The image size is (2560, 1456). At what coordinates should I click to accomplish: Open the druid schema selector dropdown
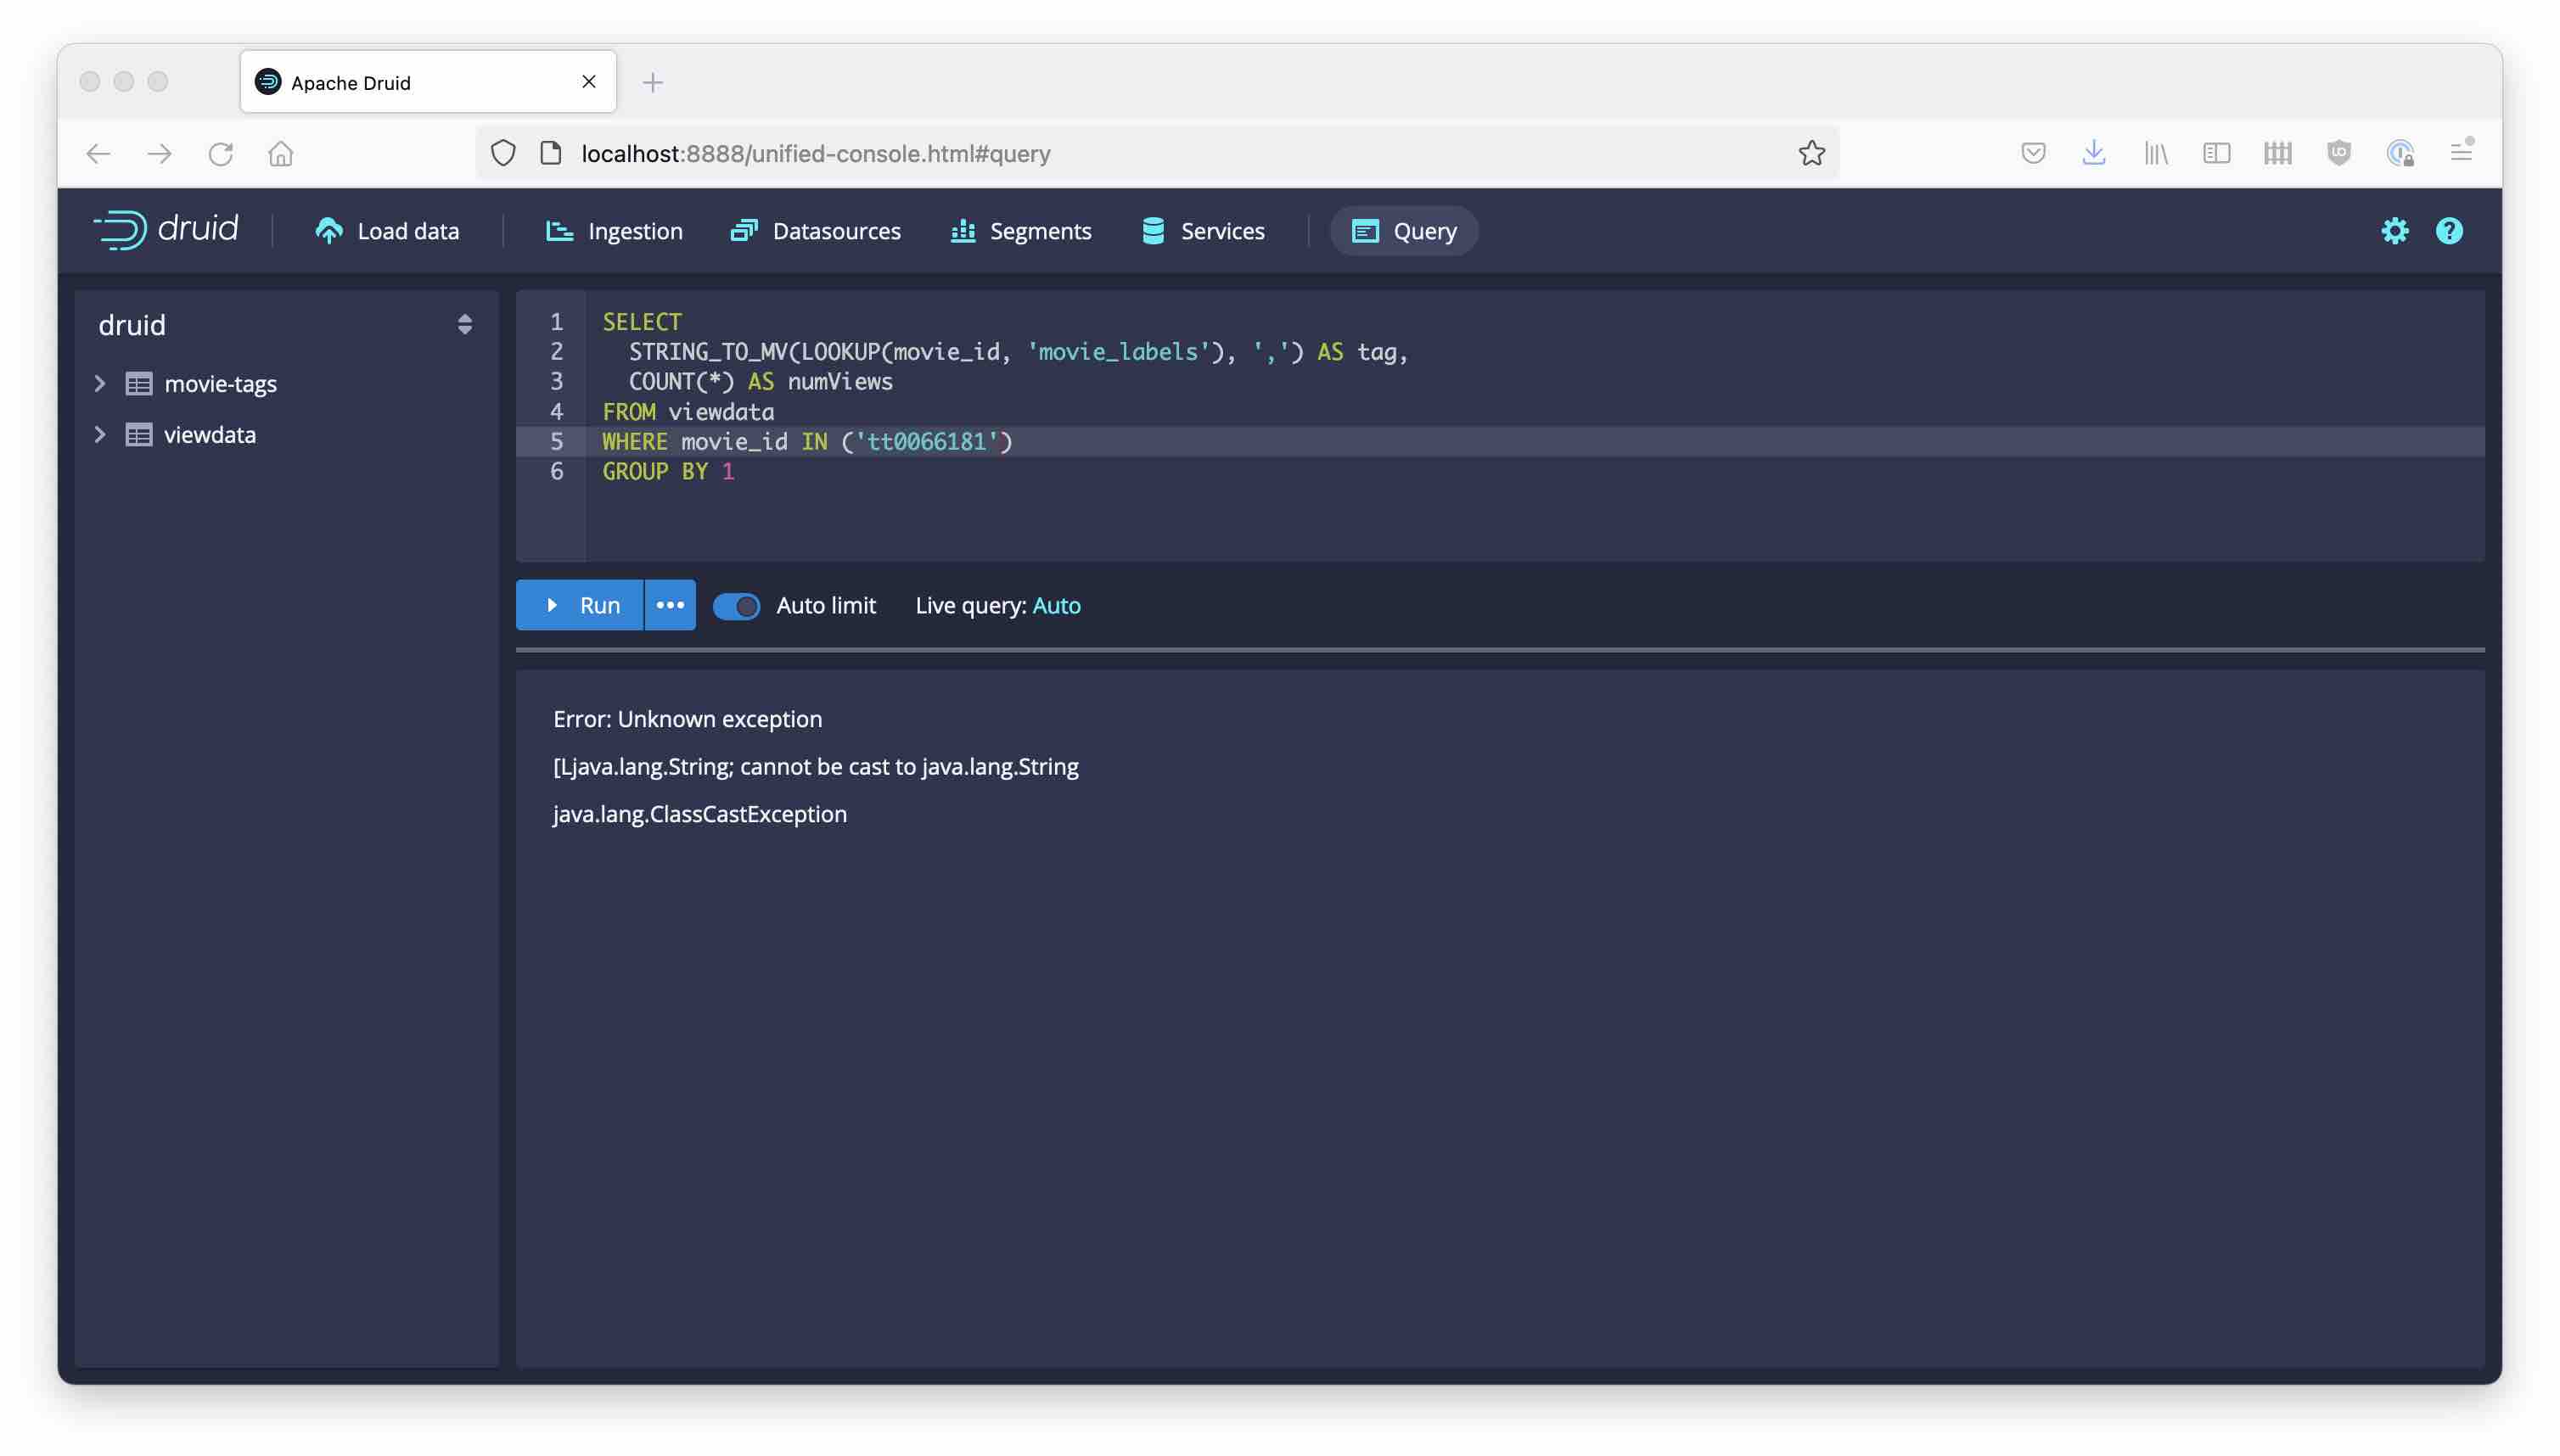point(464,325)
